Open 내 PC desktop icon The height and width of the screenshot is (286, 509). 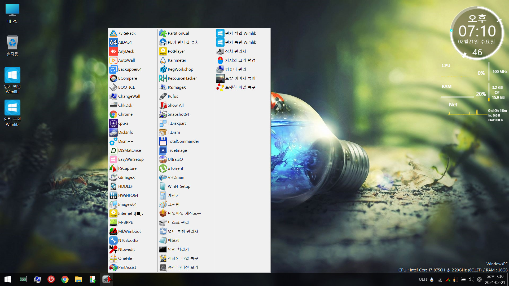[x=12, y=14]
